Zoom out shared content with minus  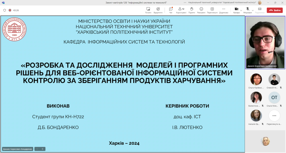point(37,149)
